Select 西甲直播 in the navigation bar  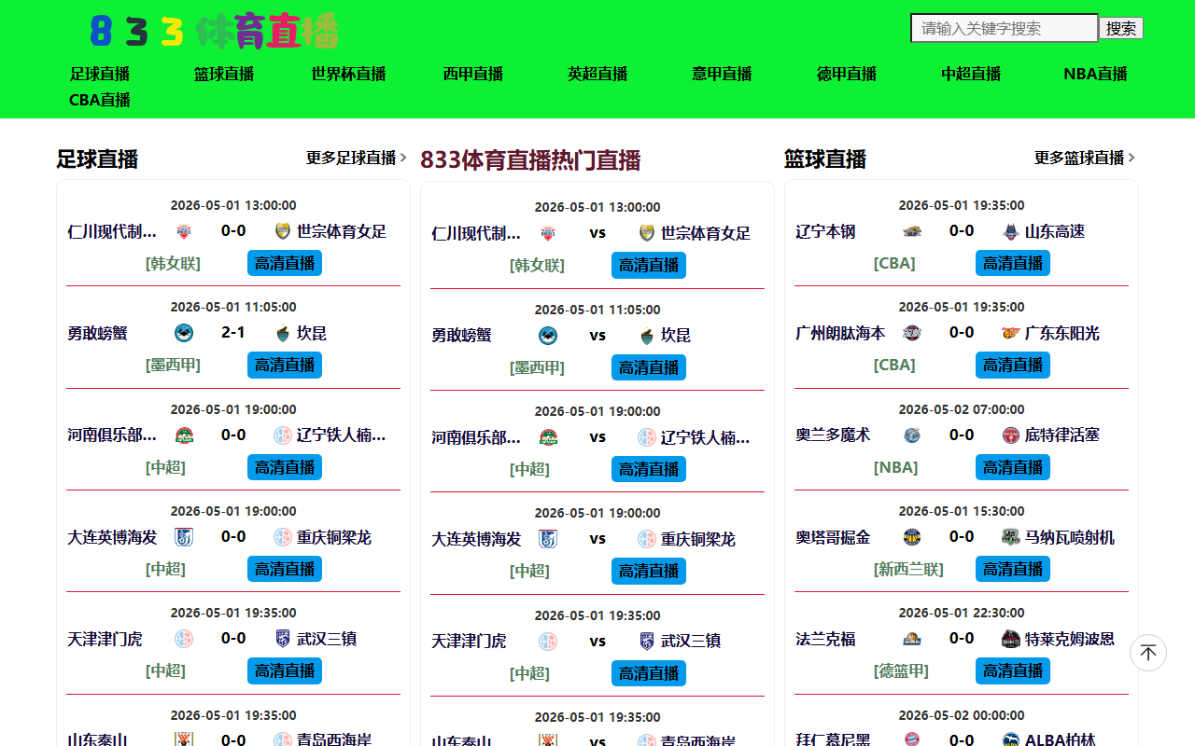(x=473, y=74)
